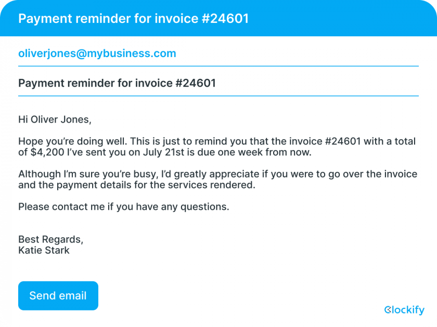This screenshot has width=437, height=327.
Task: Click the invoice number #24601 in the subject
Action: 197,83
